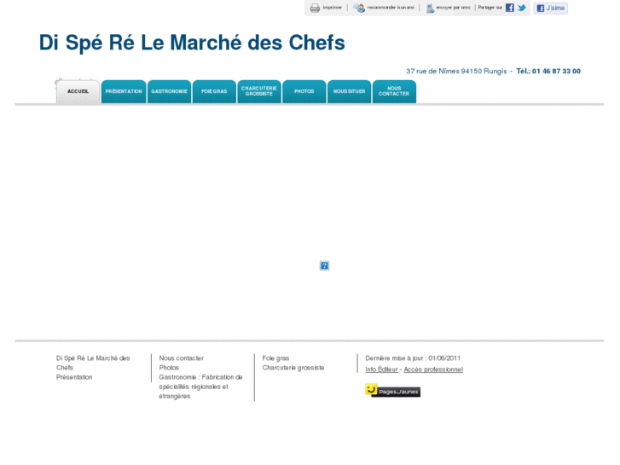Open the Présentation tab
The width and height of the screenshot is (620, 465).
point(124,91)
